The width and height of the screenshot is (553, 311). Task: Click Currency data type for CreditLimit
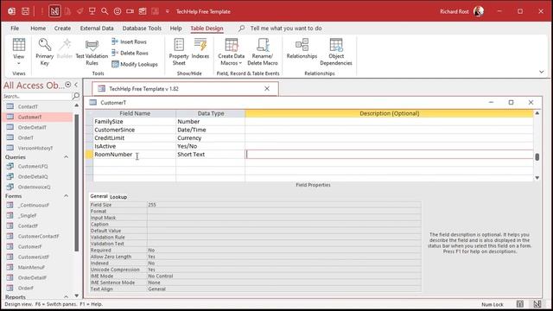(x=189, y=138)
